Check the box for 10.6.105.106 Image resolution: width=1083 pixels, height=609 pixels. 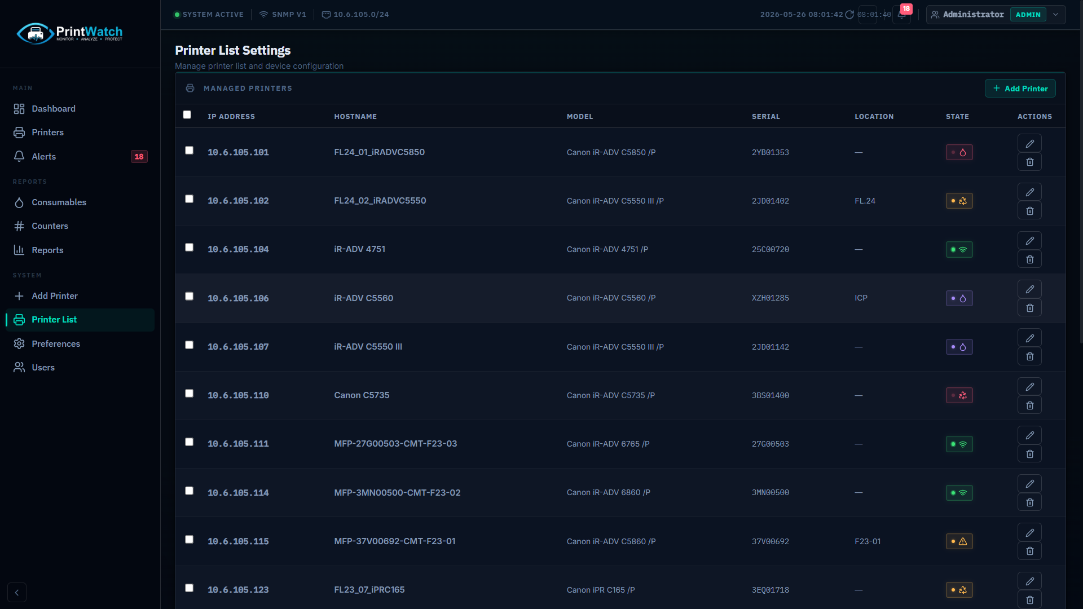(x=190, y=297)
